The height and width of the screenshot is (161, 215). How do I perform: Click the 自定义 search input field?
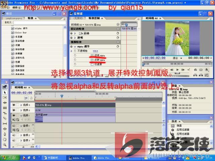coord(40,22)
